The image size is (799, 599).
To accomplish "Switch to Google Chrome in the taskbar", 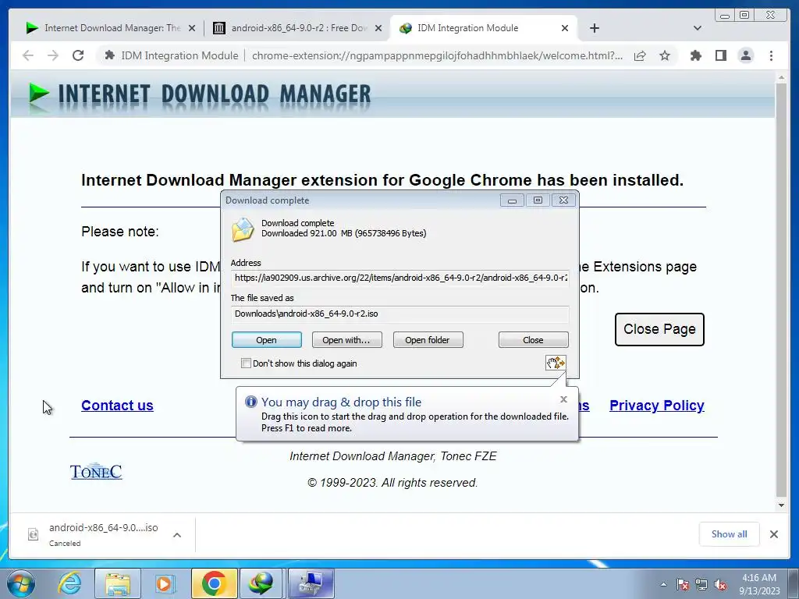I will coord(214,583).
